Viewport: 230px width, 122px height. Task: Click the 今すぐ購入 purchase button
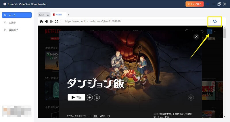(x=195, y=4)
